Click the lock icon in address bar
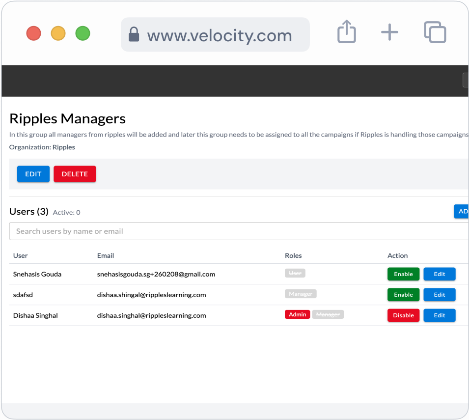 pos(134,35)
